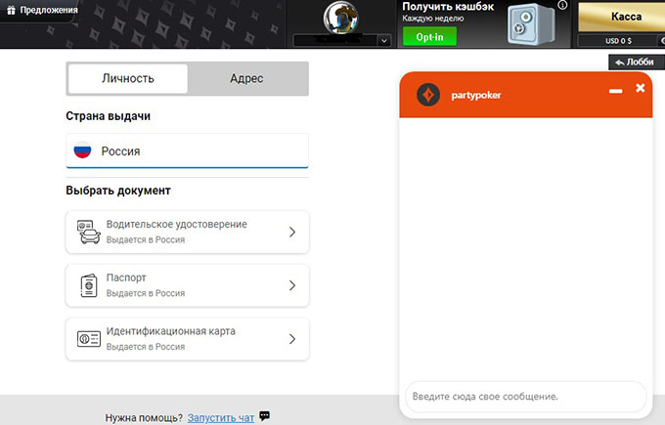The image size is (665, 425).
Task: Click the Запустить чат link
Action: [221, 417]
